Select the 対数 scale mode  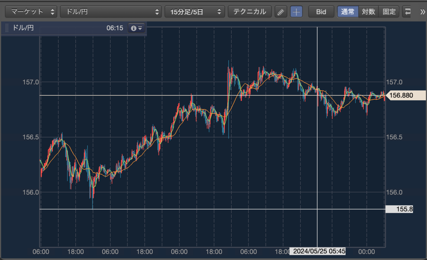click(x=369, y=12)
